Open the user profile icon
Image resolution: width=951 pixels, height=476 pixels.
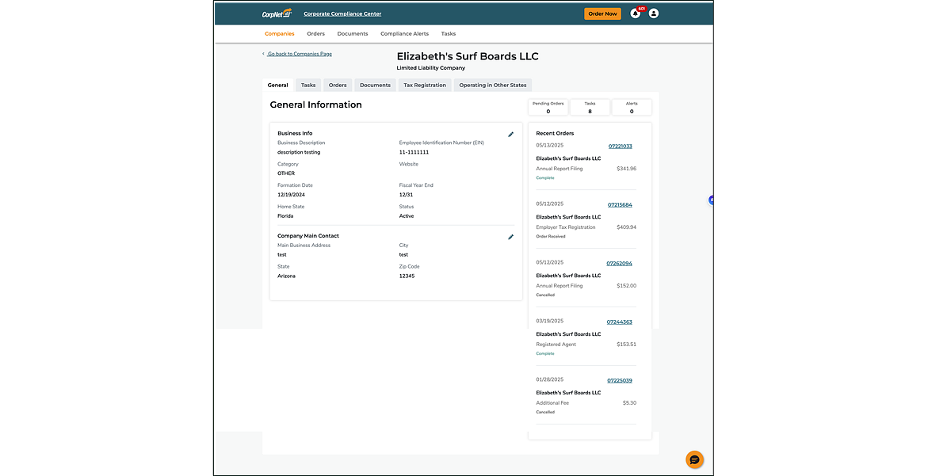pos(654,13)
